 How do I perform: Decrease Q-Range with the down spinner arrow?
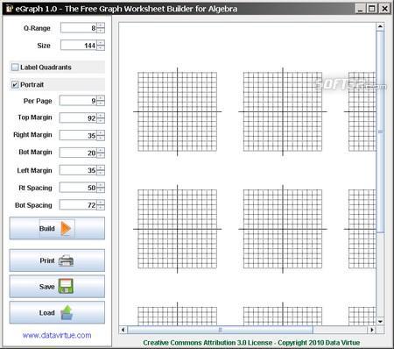[x=101, y=31]
